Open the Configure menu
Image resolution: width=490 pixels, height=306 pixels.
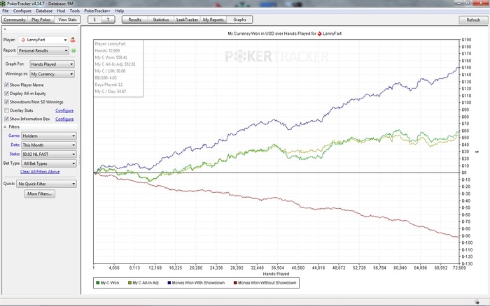point(22,10)
